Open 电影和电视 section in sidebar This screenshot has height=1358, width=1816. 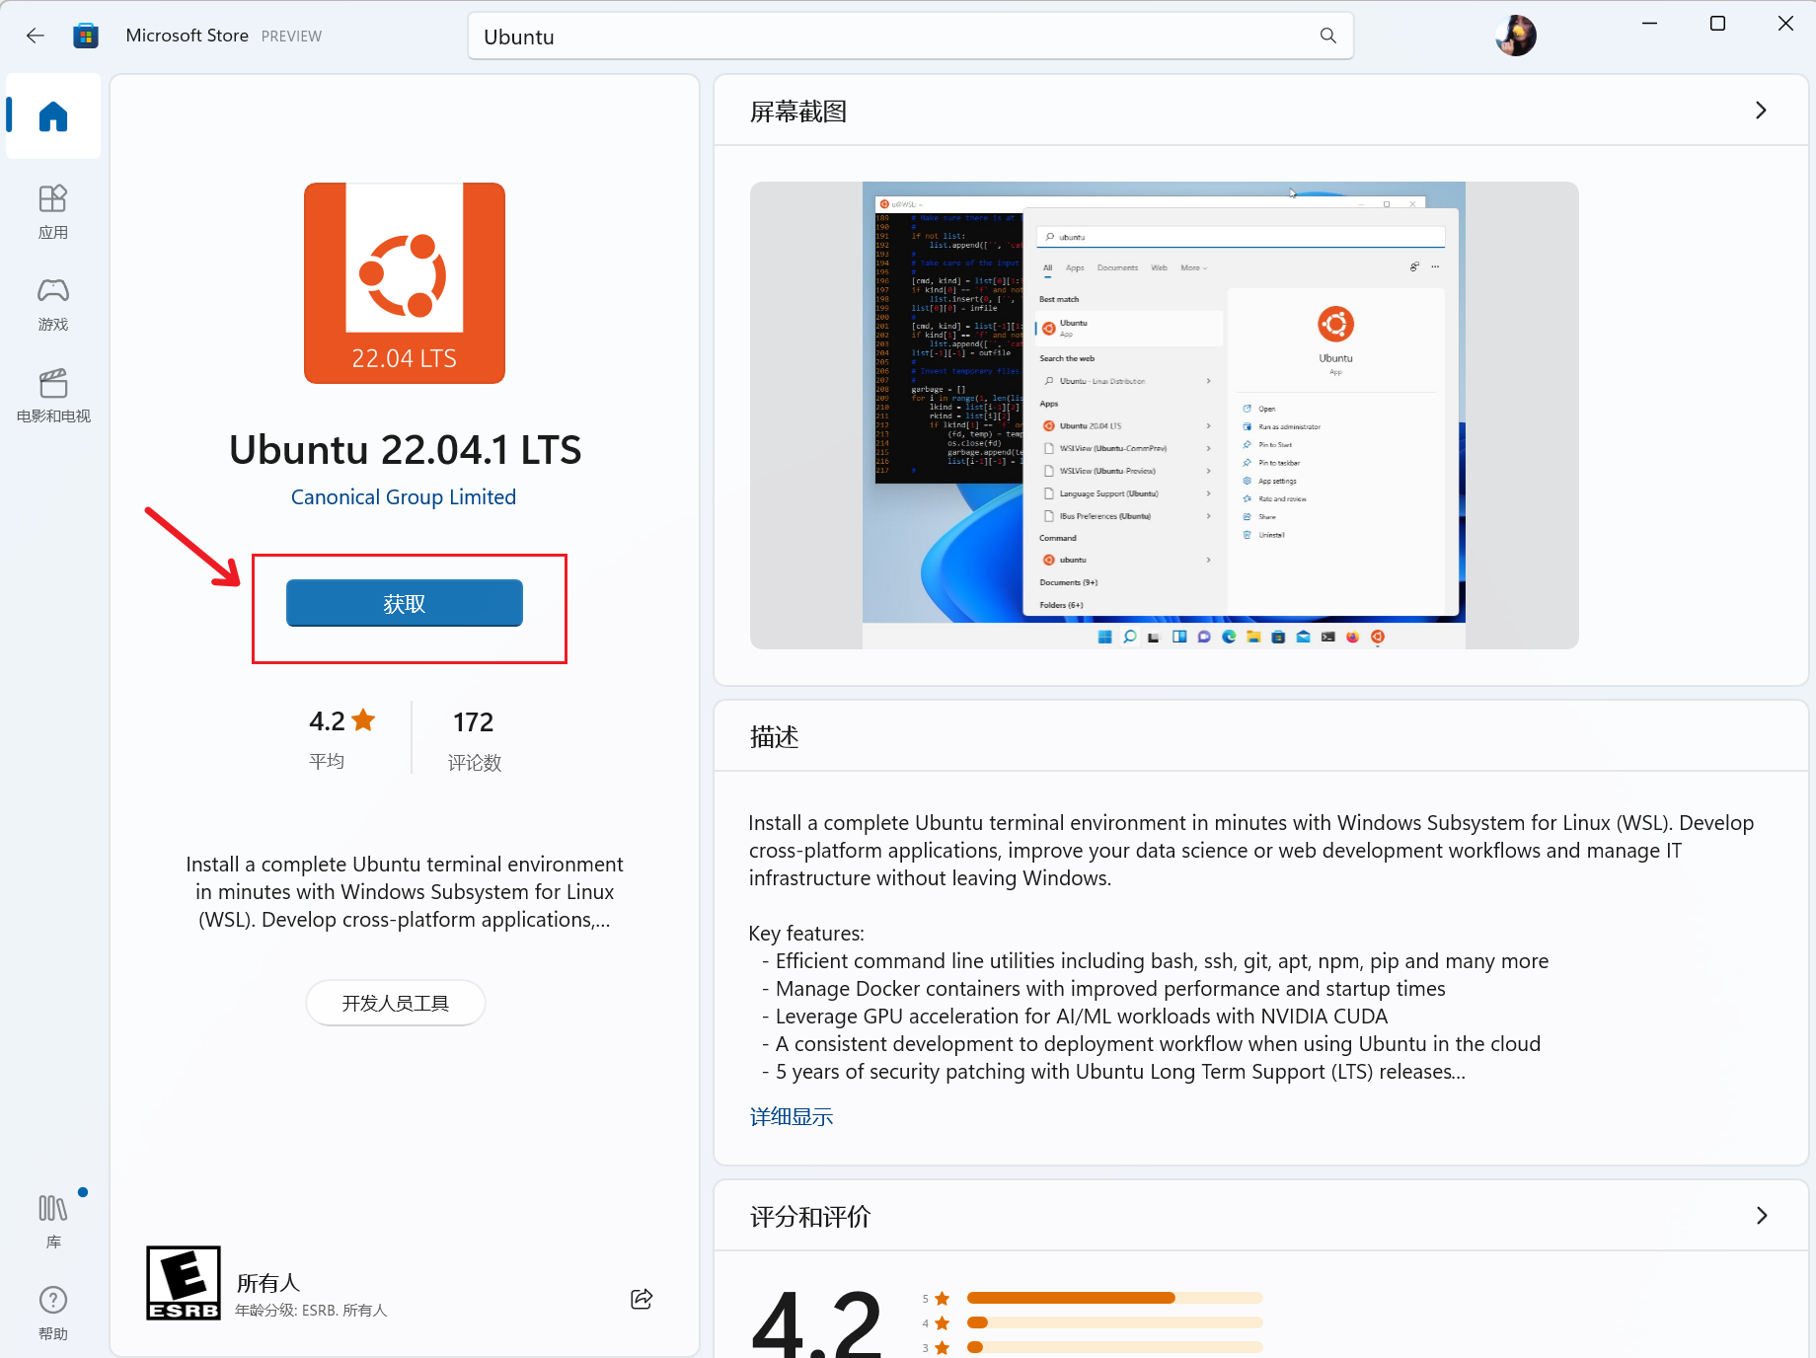[x=53, y=395]
